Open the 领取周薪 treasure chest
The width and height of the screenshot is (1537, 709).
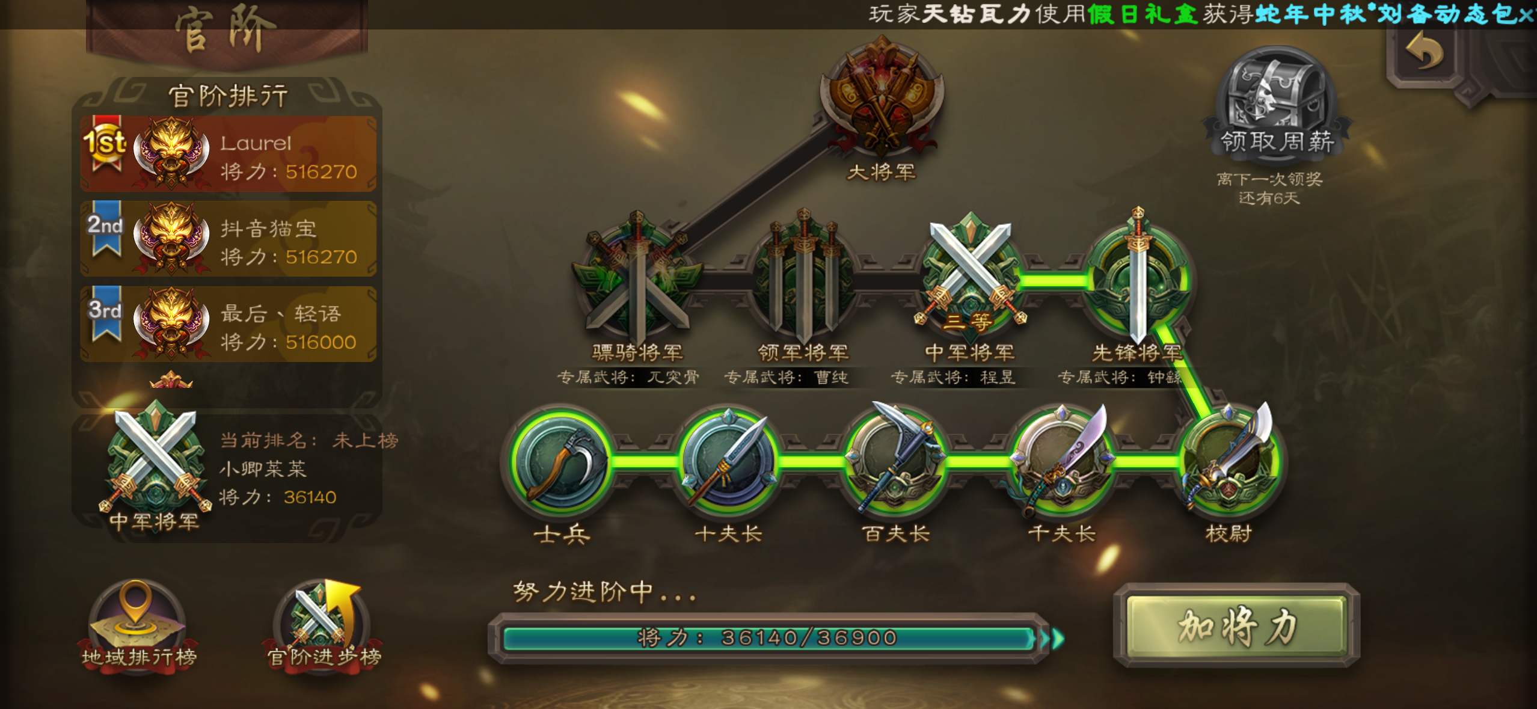[x=1277, y=106]
